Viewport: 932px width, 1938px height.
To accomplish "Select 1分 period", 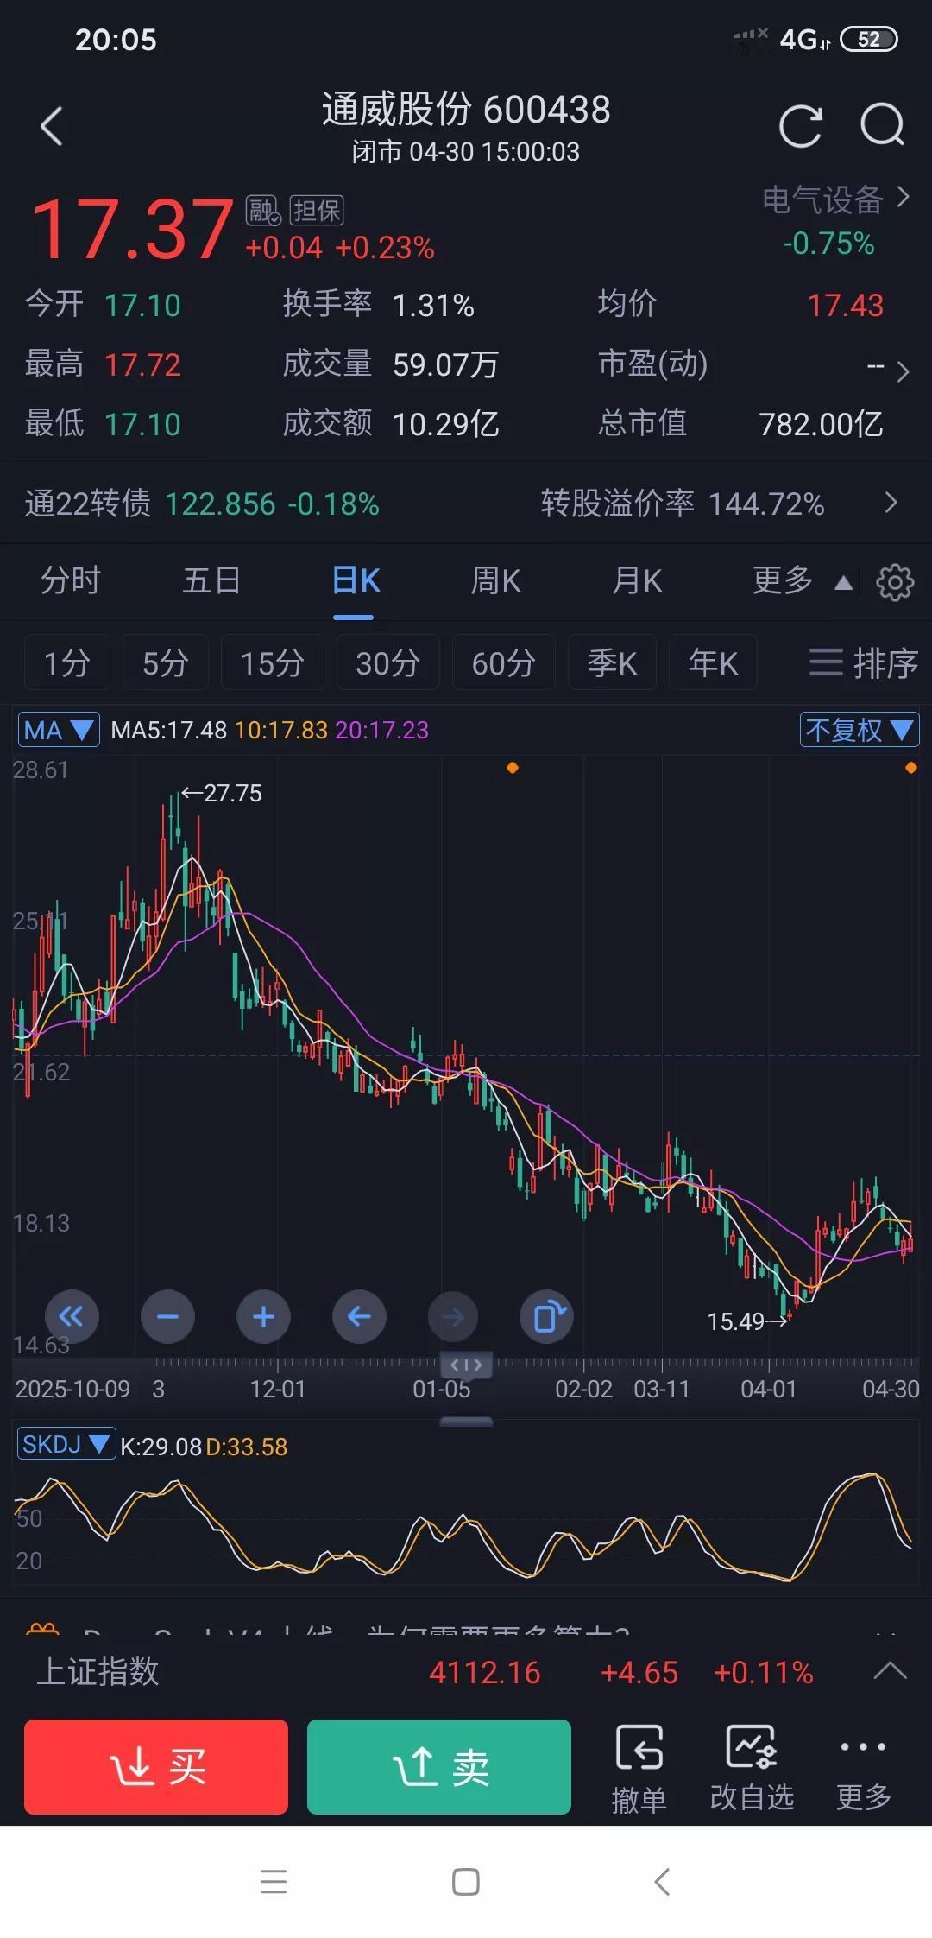I will click(x=67, y=662).
